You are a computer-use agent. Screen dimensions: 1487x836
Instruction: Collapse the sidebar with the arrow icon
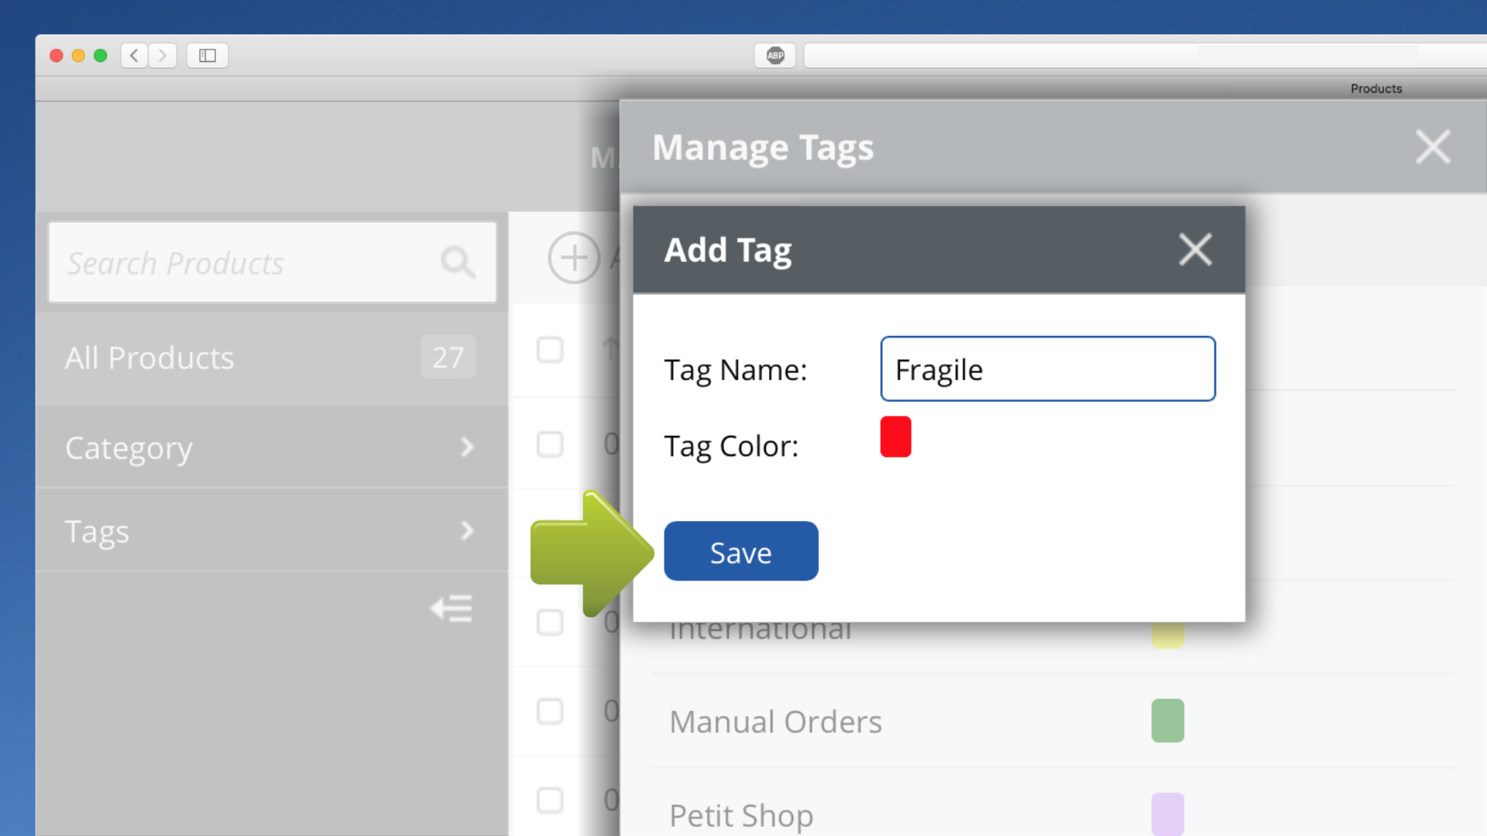pyautogui.click(x=452, y=608)
